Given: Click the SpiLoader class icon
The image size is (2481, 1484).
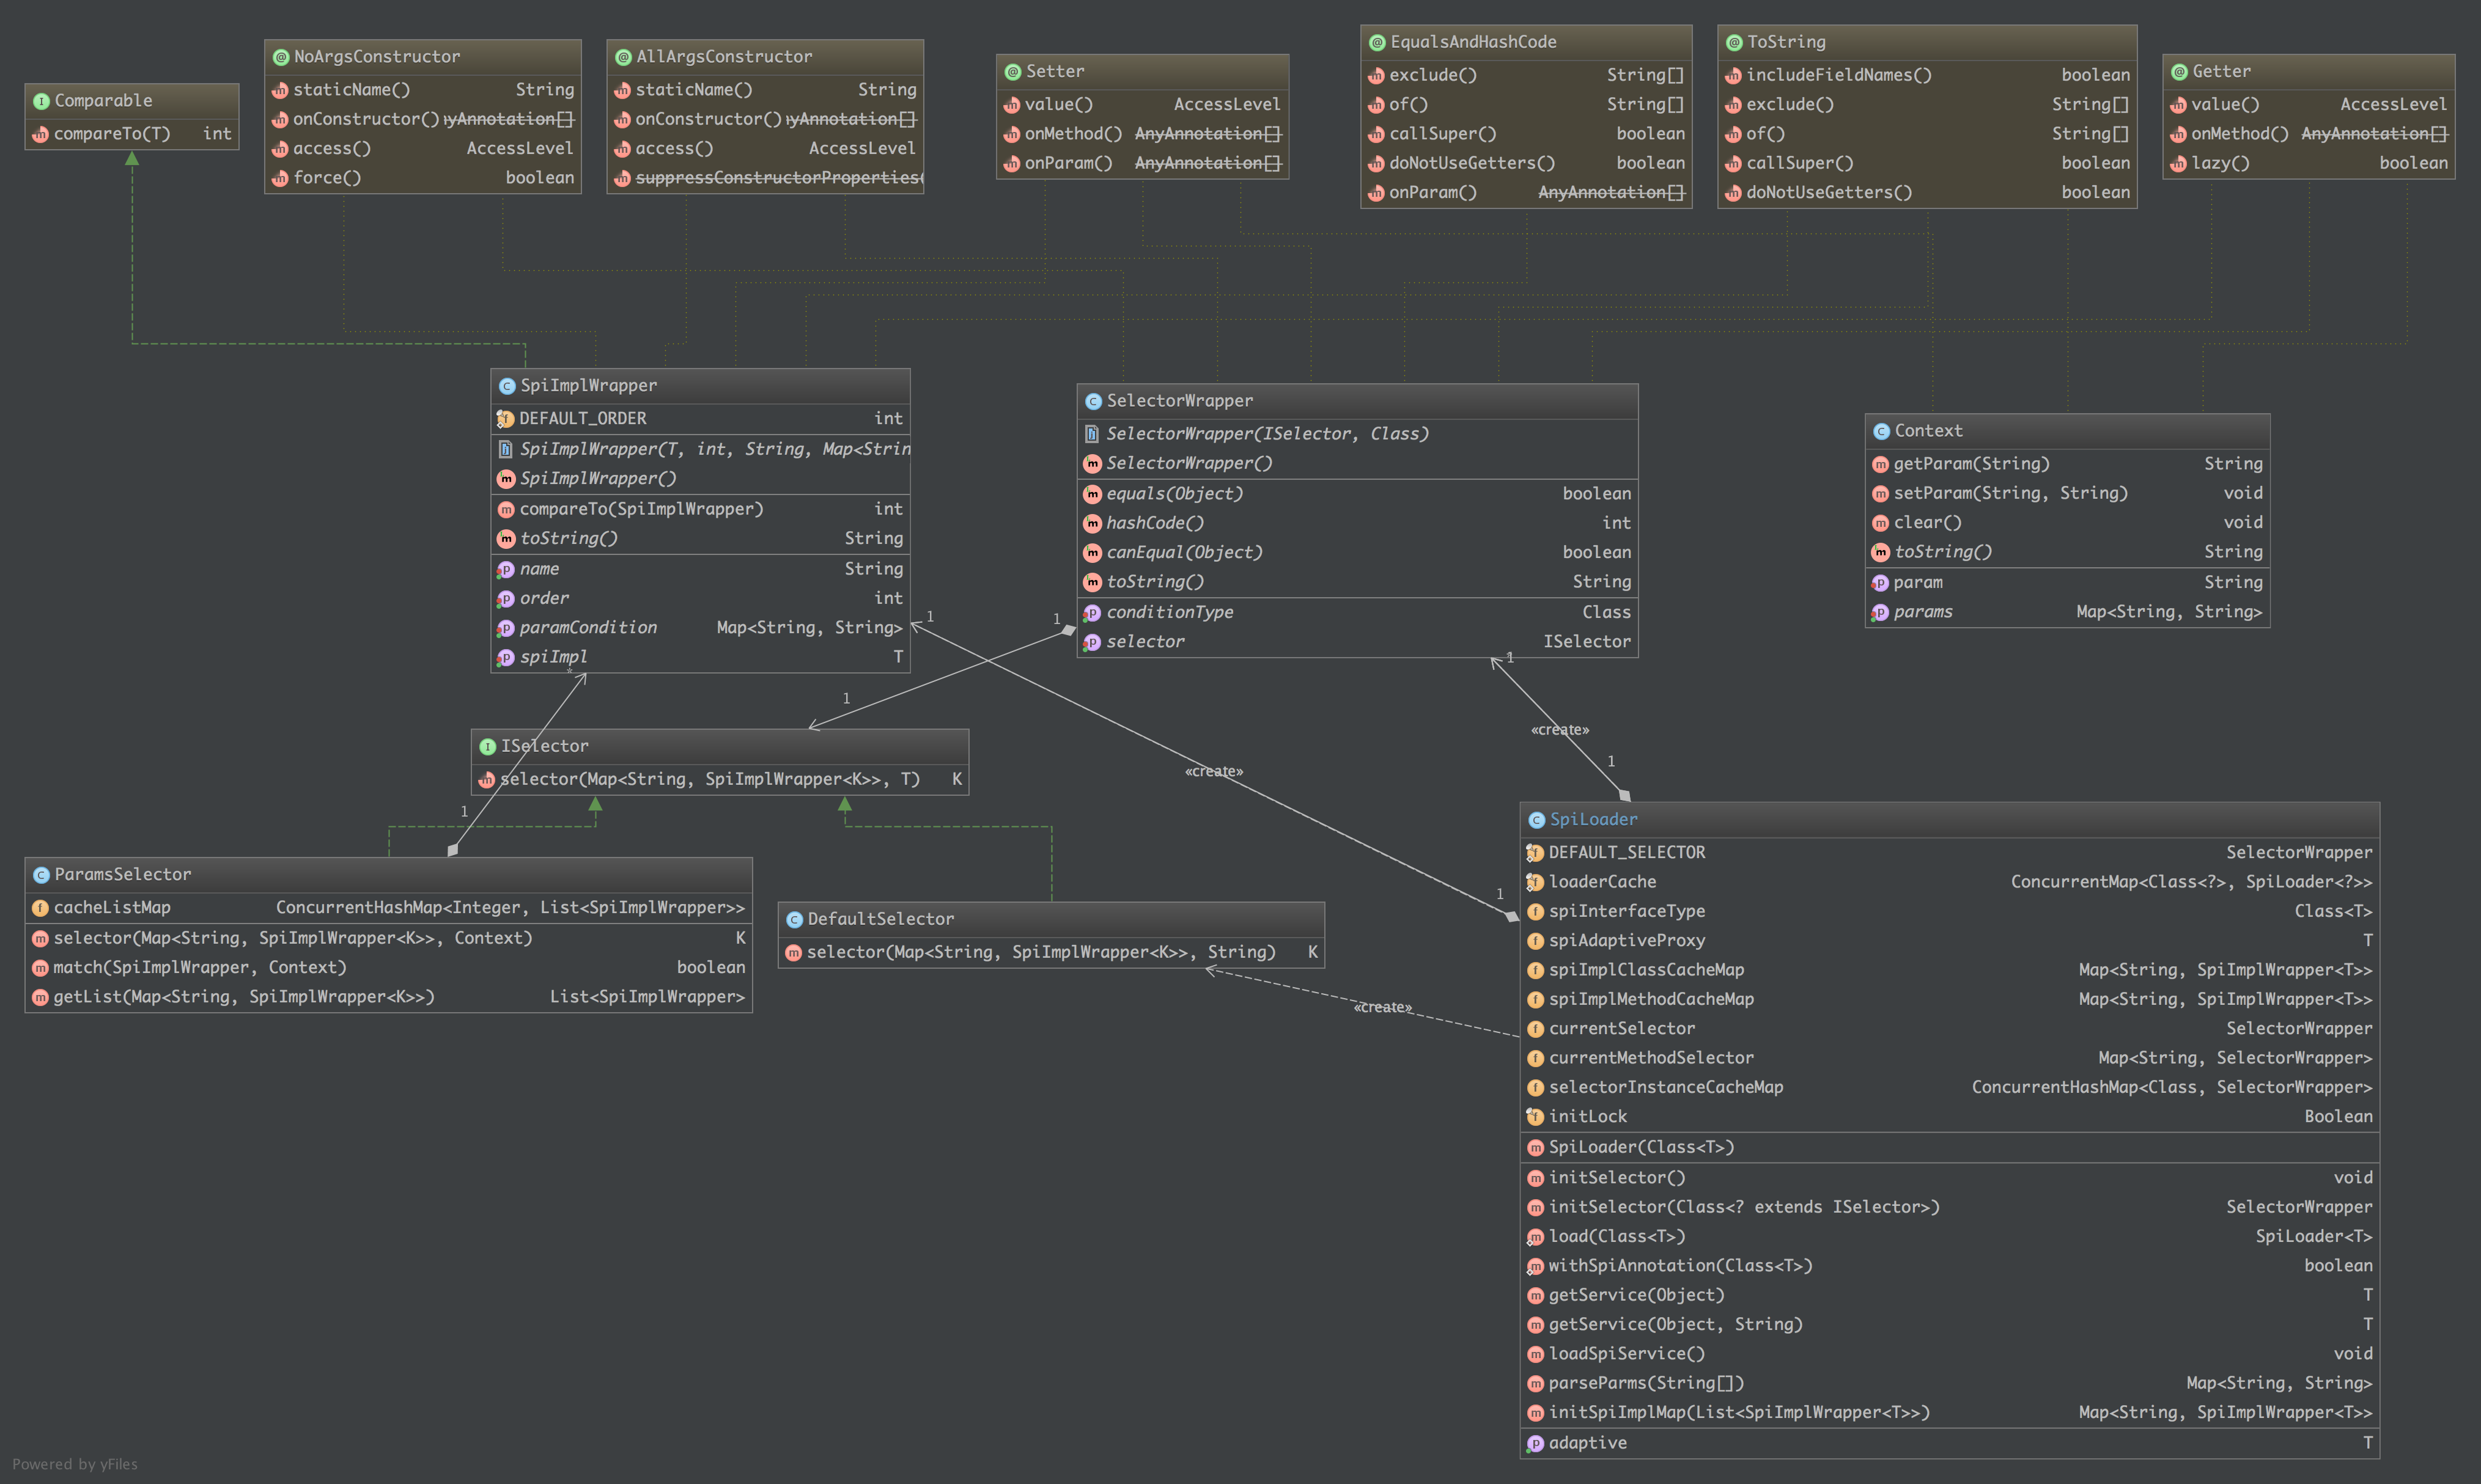Looking at the screenshot, I should coord(1536,820).
